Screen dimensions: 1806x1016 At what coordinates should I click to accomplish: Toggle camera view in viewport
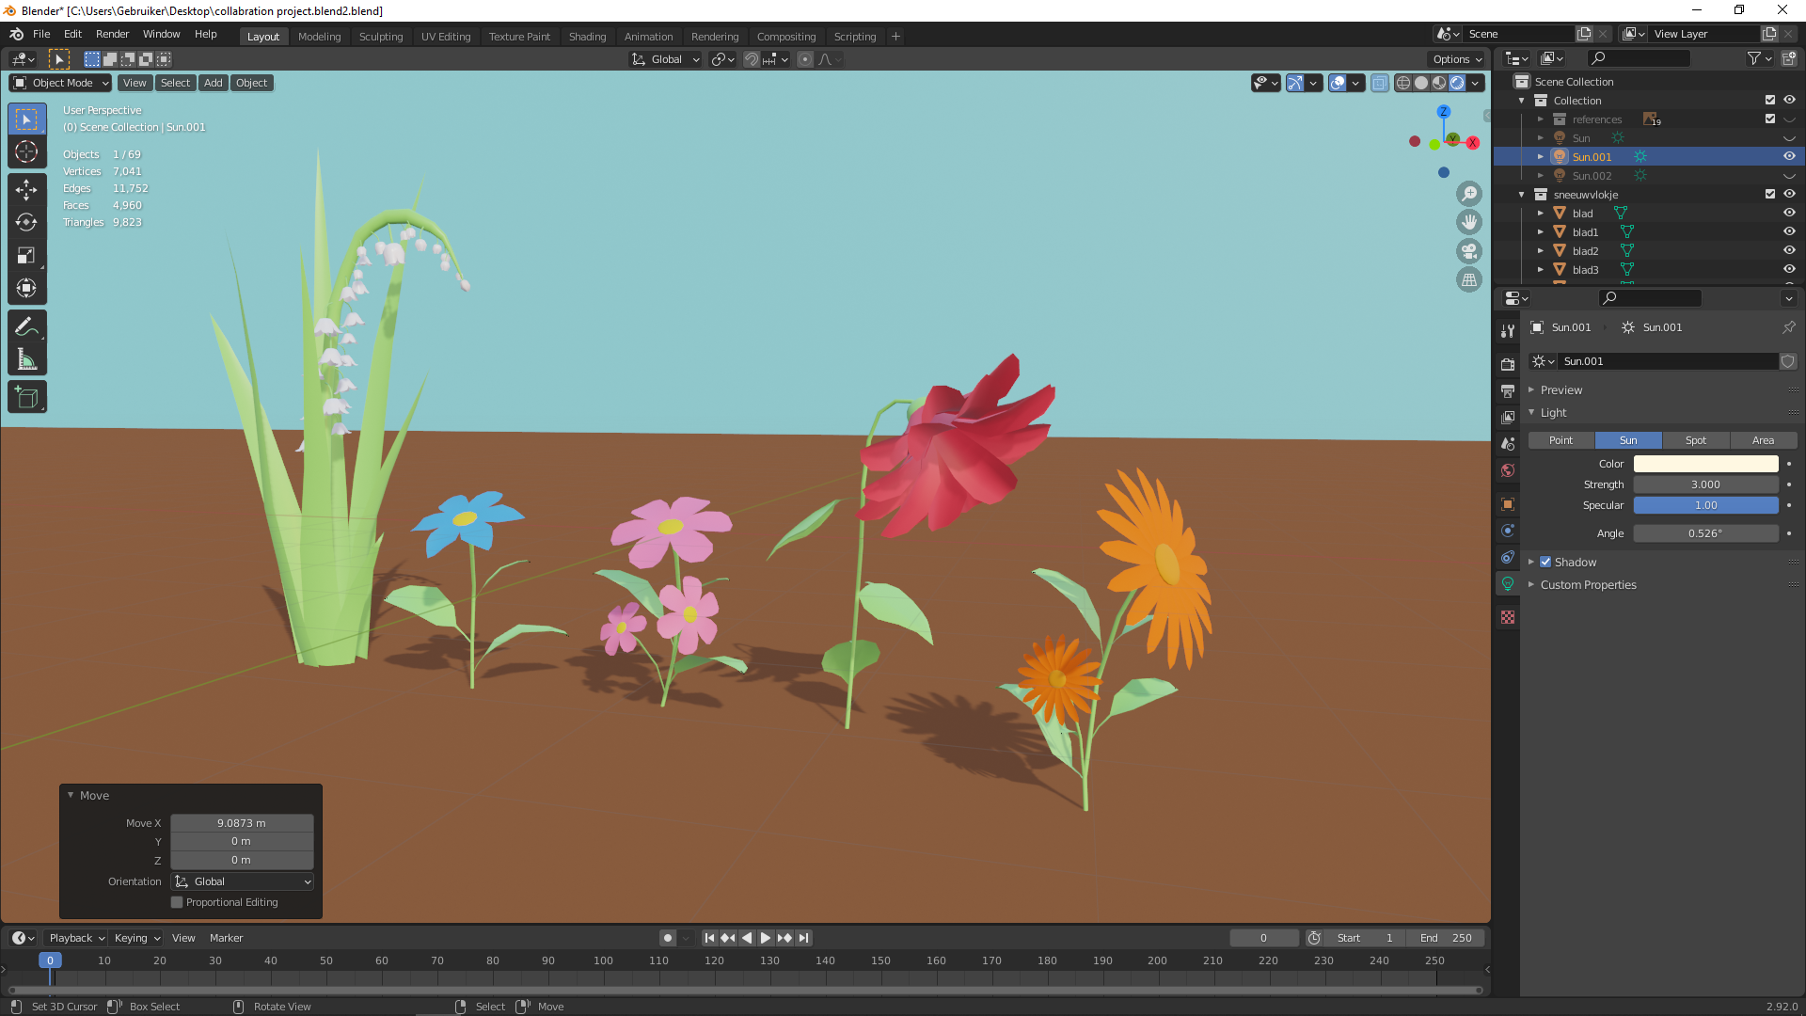(x=1468, y=251)
